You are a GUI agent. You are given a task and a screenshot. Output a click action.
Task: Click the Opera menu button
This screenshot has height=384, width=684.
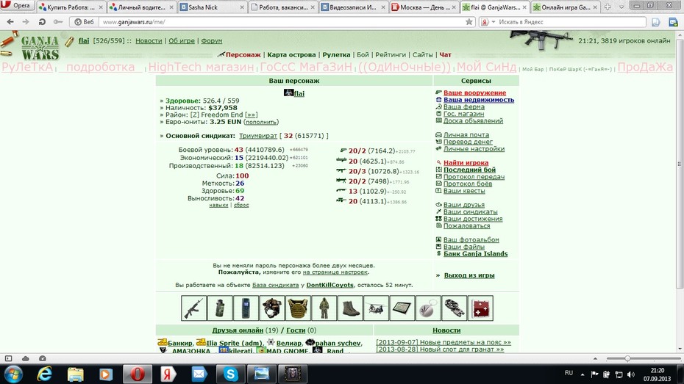pos(17,6)
